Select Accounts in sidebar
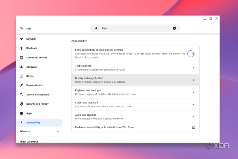 (31, 67)
